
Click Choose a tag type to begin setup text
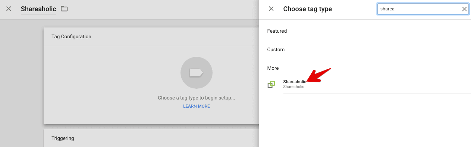[x=197, y=98]
